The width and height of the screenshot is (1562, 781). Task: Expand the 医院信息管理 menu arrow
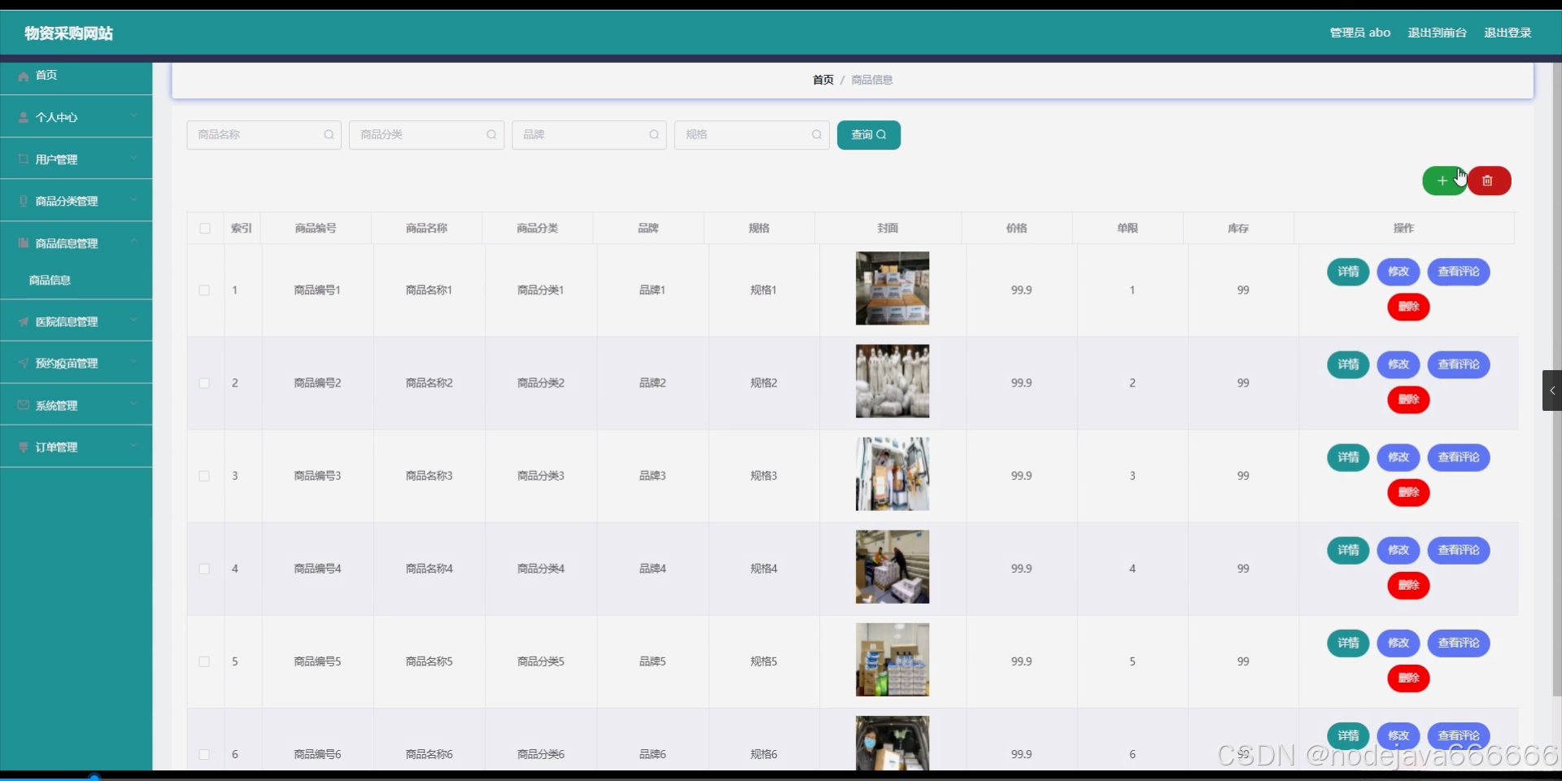(x=133, y=321)
